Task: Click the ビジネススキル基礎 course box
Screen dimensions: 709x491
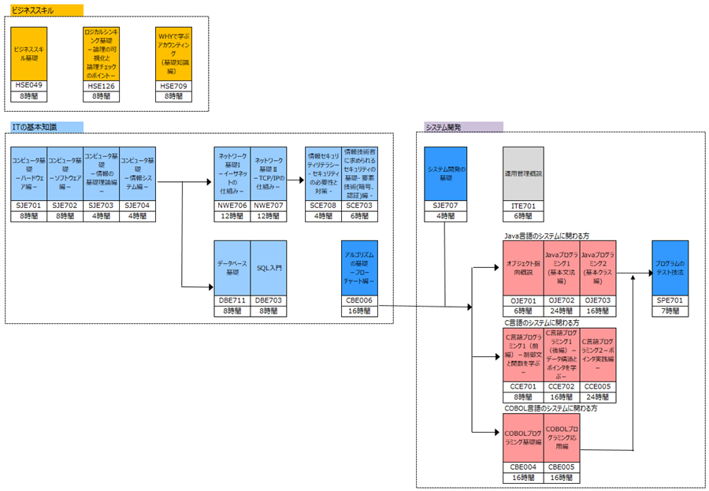Action: pyautogui.click(x=29, y=54)
